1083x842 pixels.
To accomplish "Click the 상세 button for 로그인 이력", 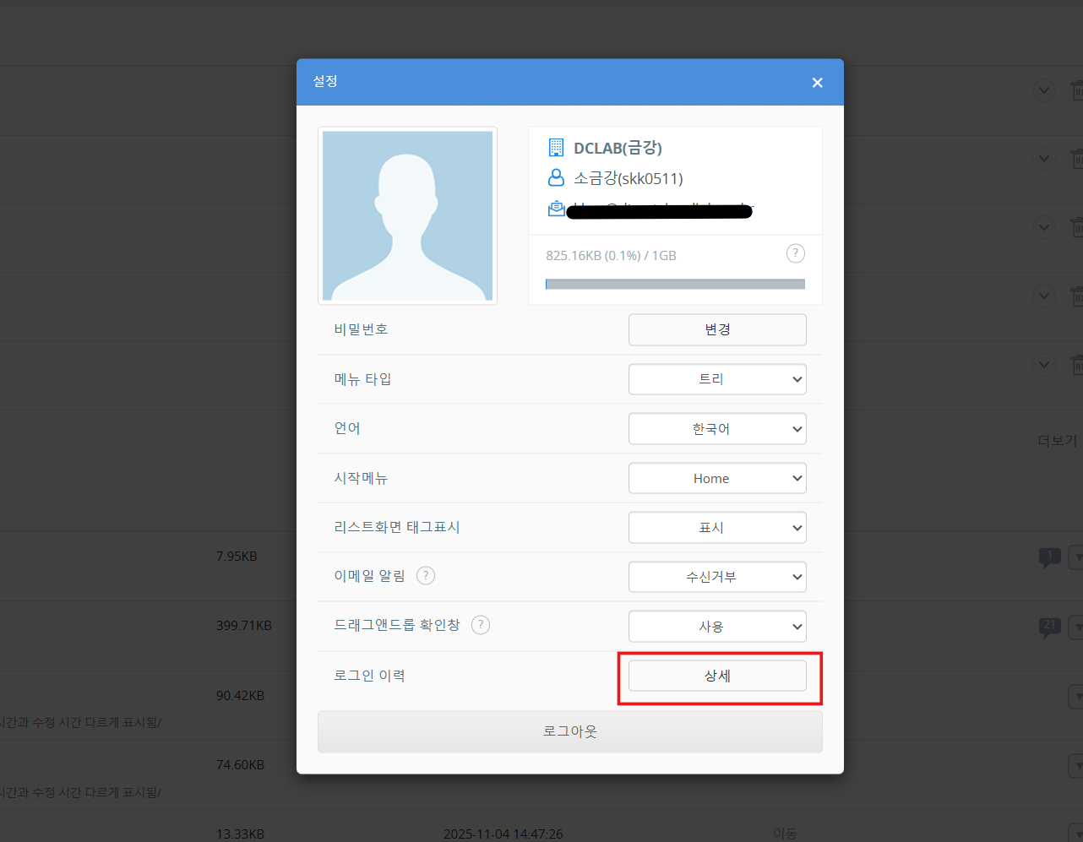I will [716, 676].
